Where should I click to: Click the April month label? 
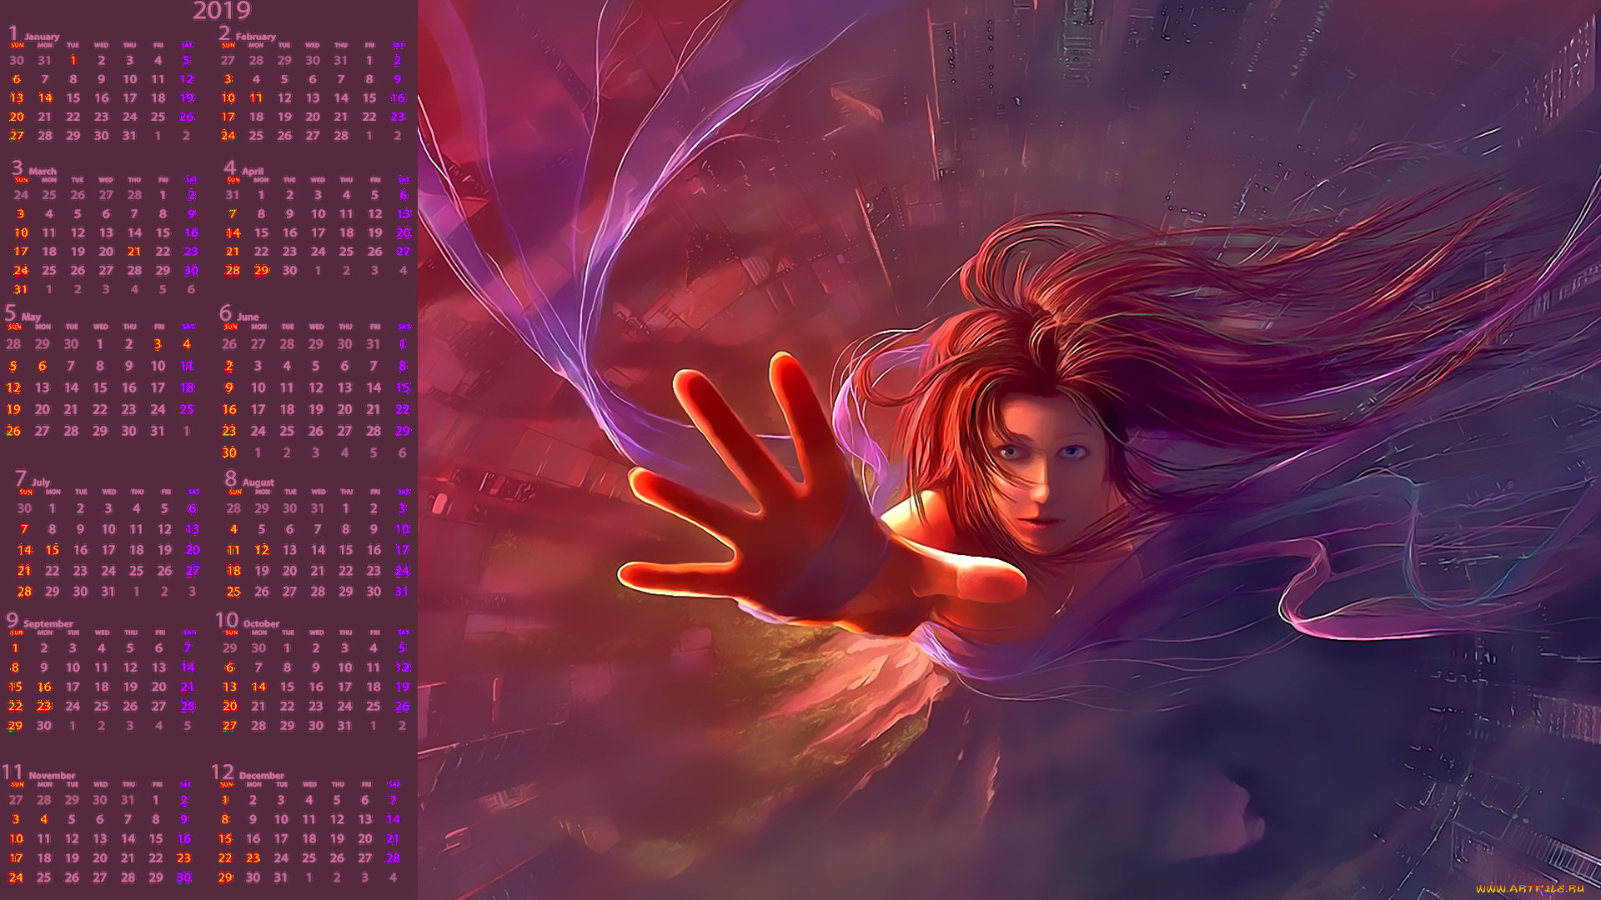pos(252,171)
